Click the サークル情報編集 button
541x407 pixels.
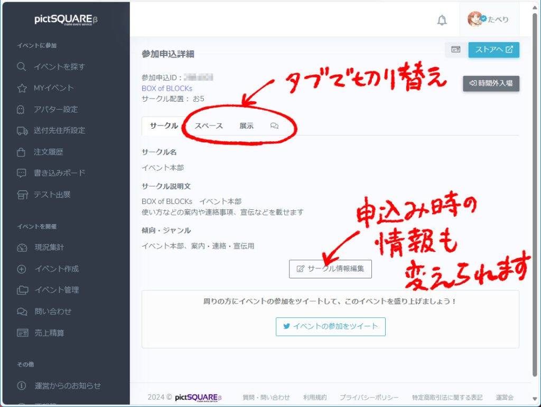(x=330, y=269)
